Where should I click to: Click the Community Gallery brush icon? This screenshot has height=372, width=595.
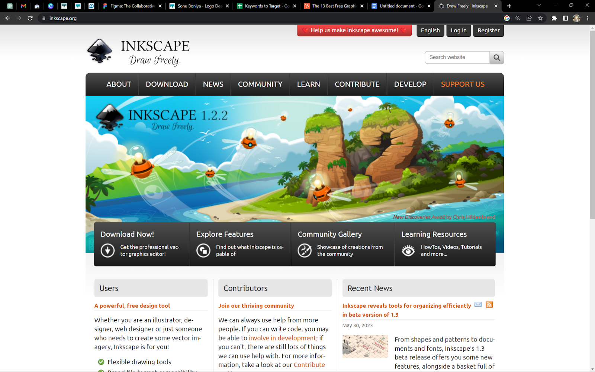pyautogui.click(x=305, y=250)
